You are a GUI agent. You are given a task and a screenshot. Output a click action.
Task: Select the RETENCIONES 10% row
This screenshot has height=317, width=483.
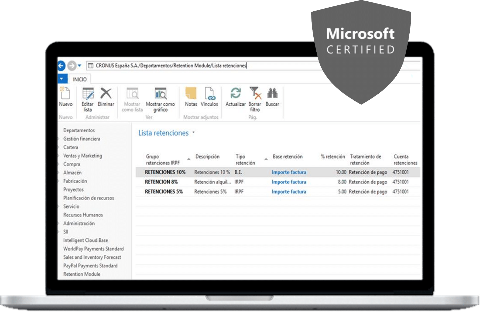click(278, 172)
